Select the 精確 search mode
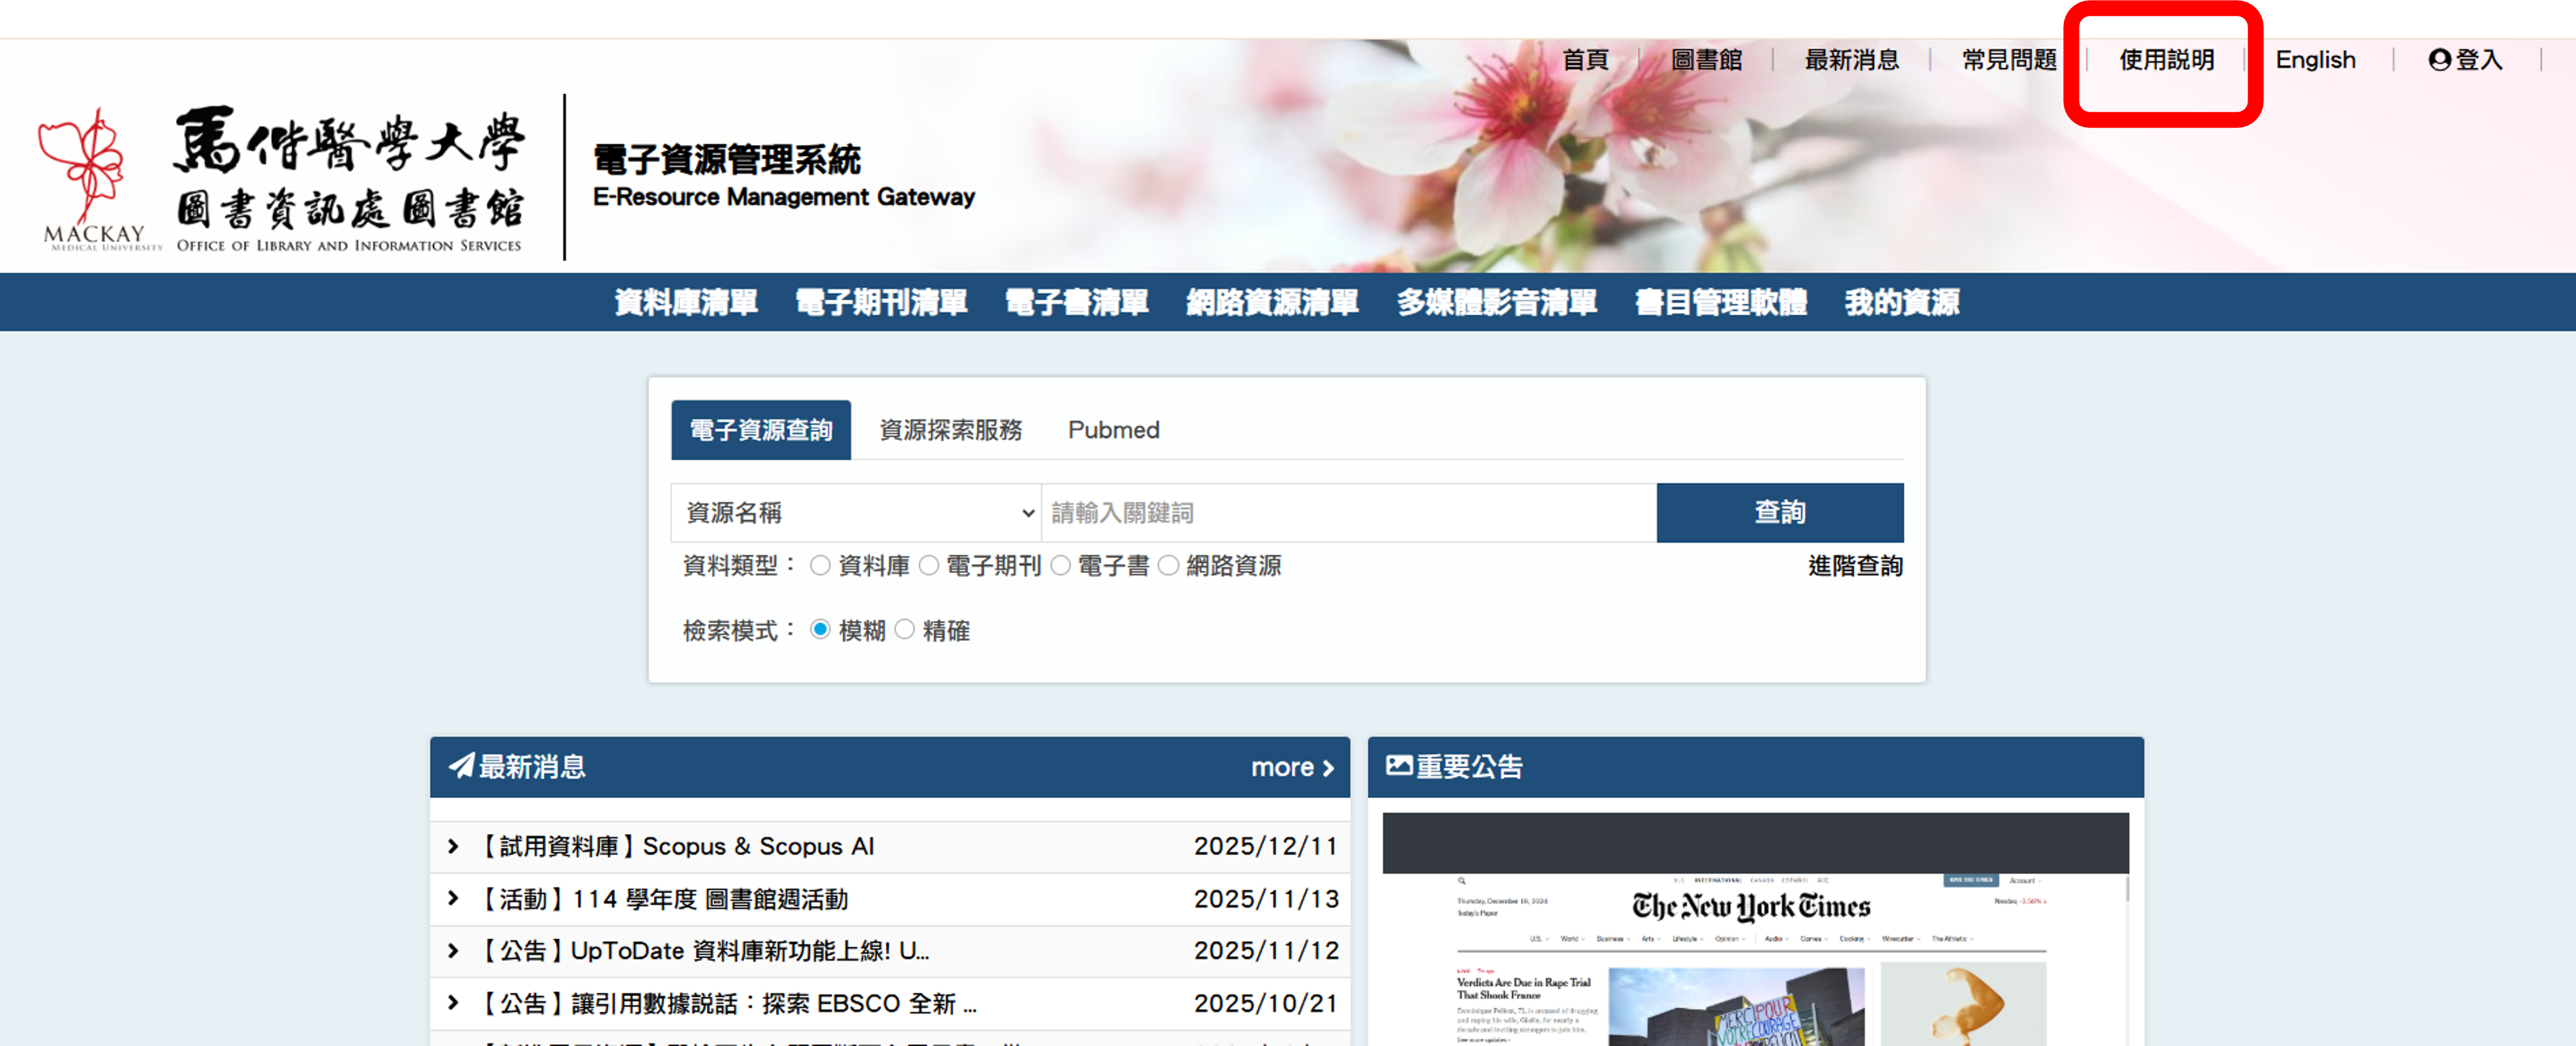Image resolution: width=2576 pixels, height=1046 pixels. click(906, 629)
